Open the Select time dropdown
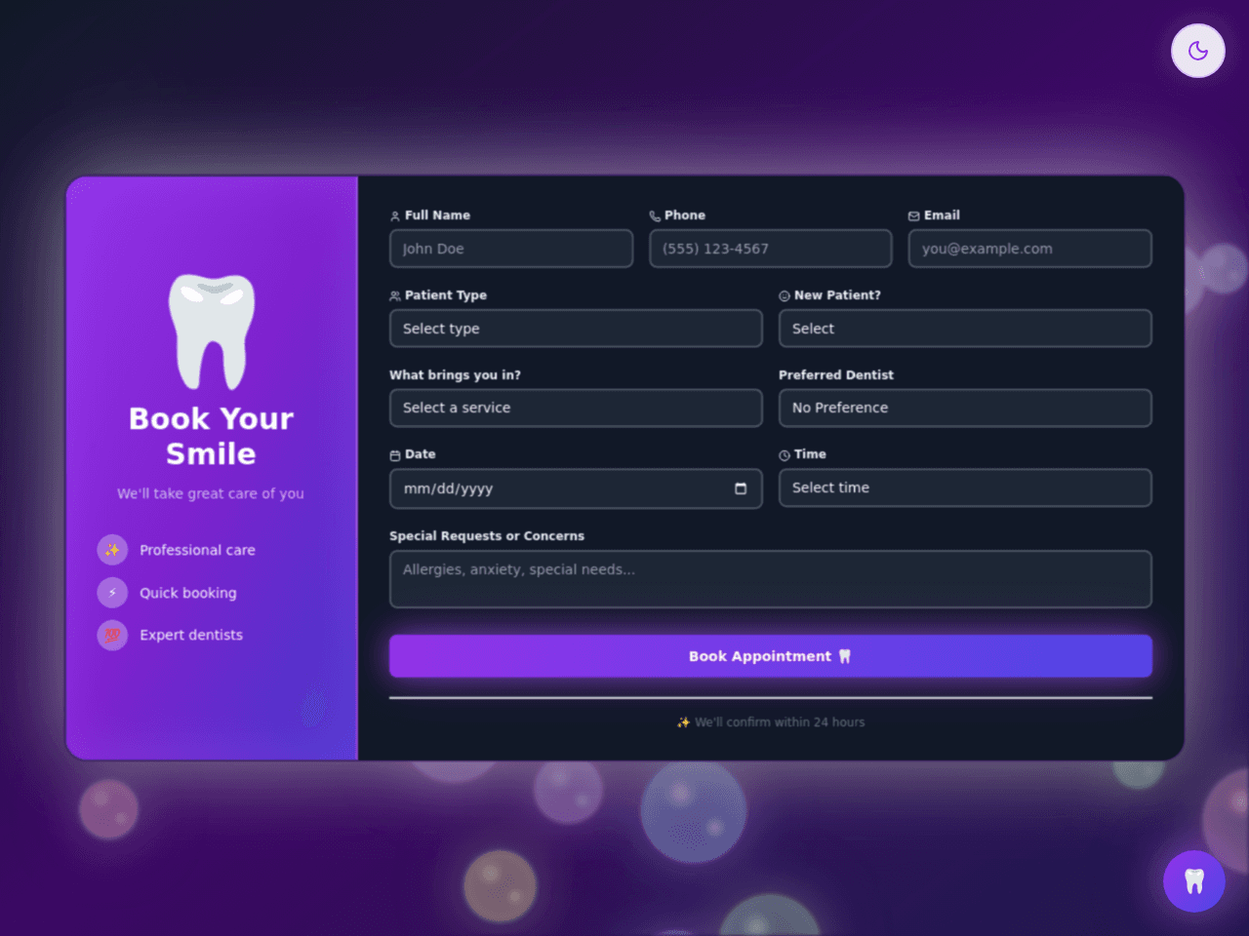This screenshot has width=1249, height=936. 965,487
